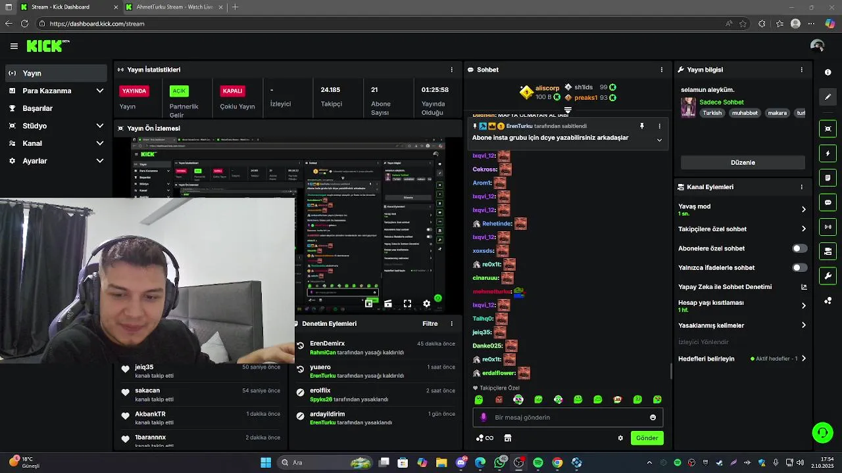This screenshot has width=842, height=473.
Task: Click the chat settings gear next to Gönder
Action: pos(620,438)
